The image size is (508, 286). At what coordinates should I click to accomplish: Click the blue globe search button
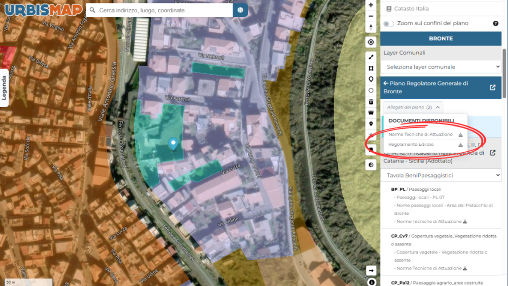(x=240, y=10)
